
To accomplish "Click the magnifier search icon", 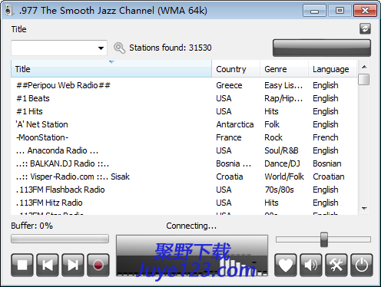I will pyautogui.click(x=119, y=48).
